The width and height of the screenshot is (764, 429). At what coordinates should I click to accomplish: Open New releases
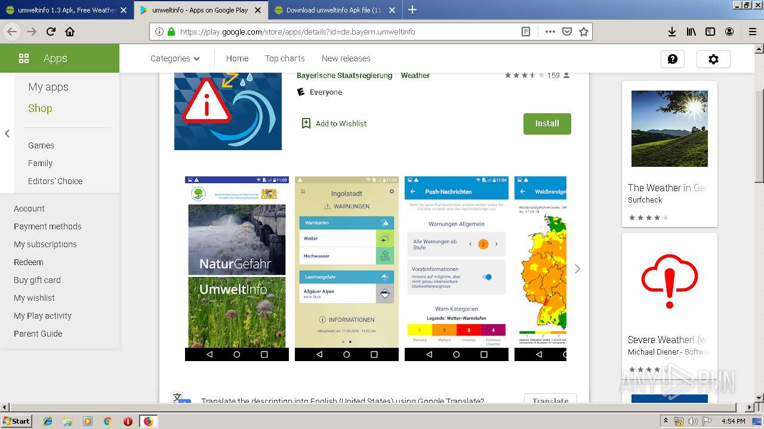pos(346,58)
